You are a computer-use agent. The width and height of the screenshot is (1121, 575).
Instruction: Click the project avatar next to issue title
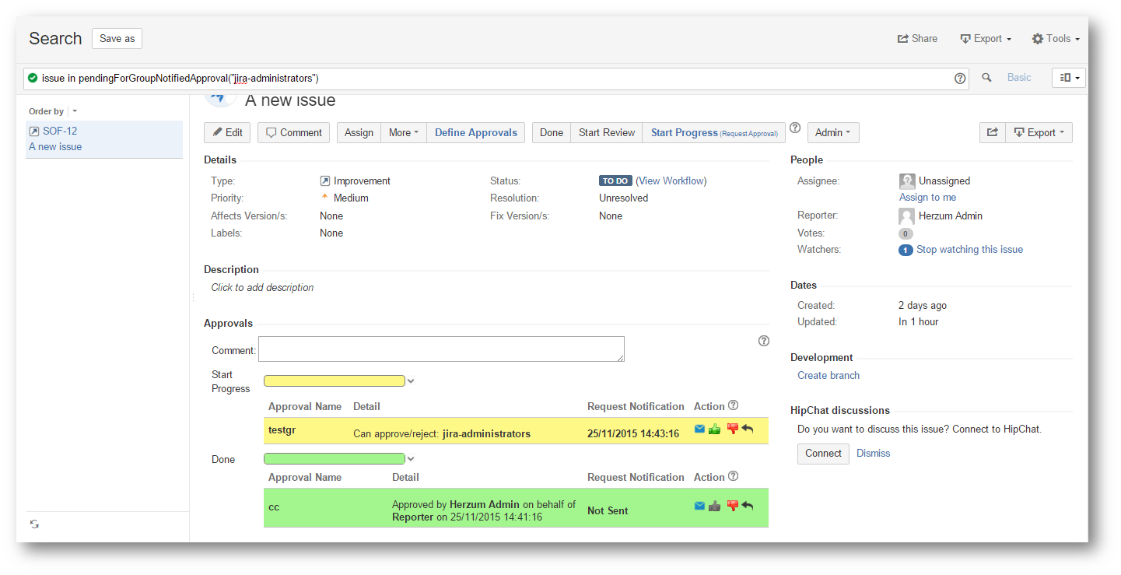220,100
